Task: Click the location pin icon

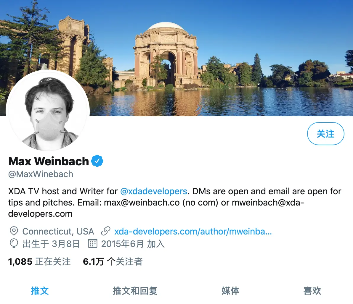Action: (14, 231)
